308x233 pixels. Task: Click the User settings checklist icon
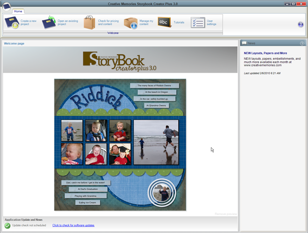click(x=197, y=22)
